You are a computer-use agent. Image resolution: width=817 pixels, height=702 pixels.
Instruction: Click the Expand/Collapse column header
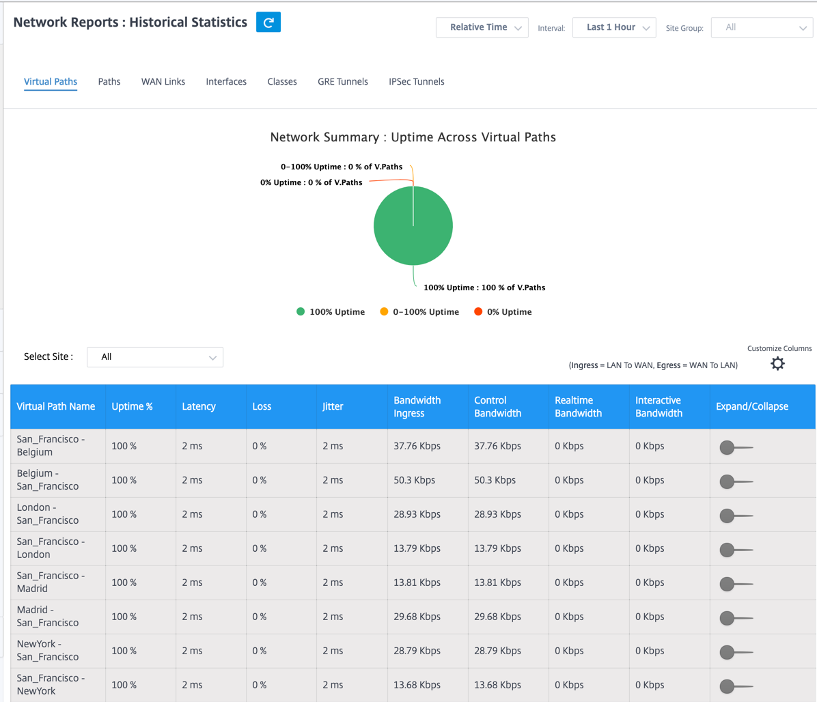coord(762,407)
